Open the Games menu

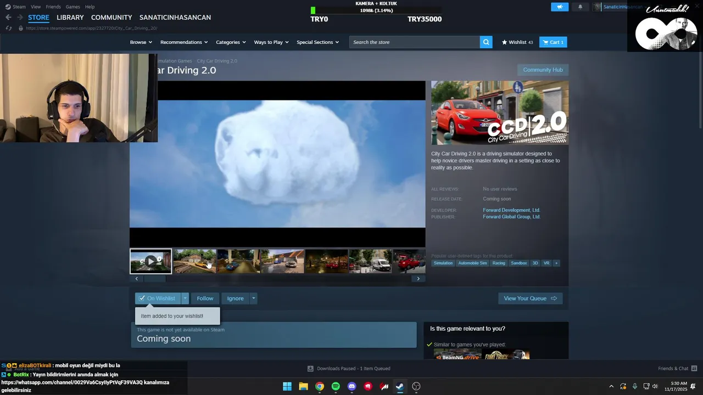pyautogui.click(x=72, y=7)
